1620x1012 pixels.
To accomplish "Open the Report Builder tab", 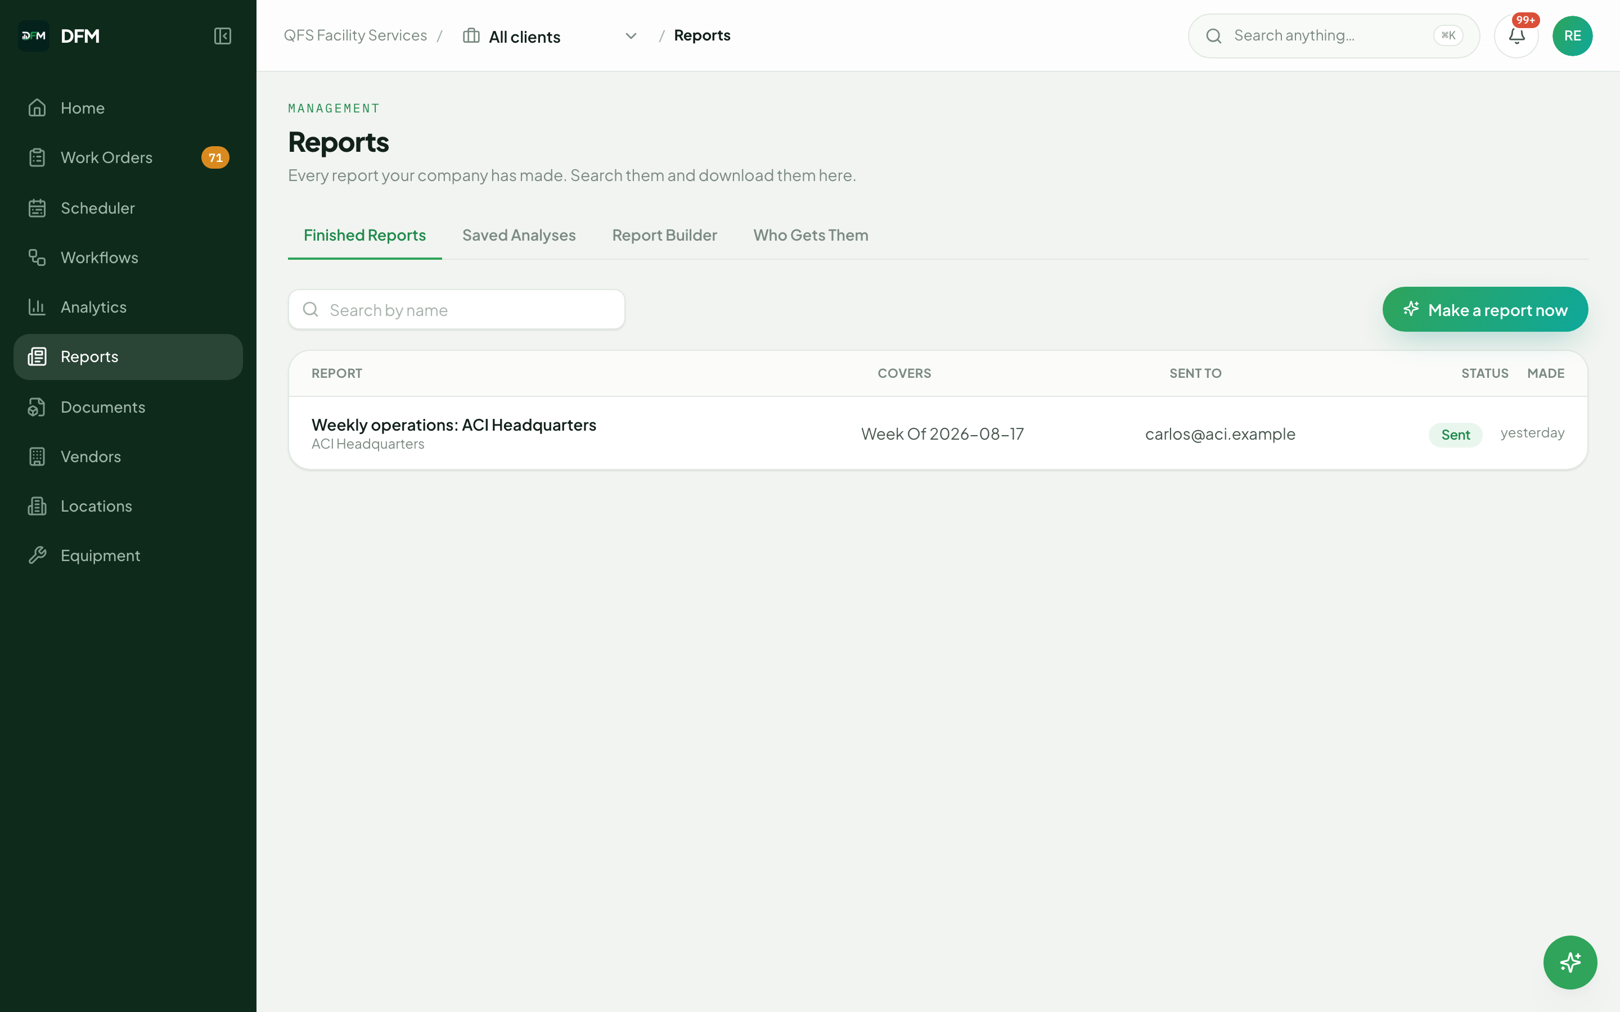I will point(664,236).
